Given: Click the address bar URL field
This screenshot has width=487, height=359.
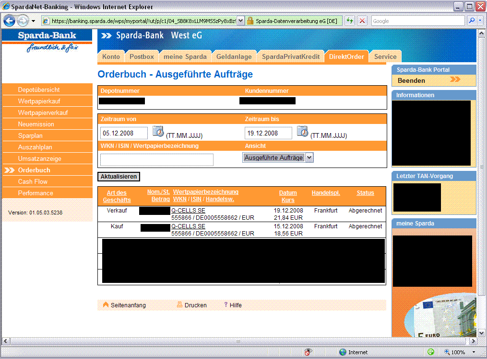Looking at the screenshot, I should pos(140,21).
